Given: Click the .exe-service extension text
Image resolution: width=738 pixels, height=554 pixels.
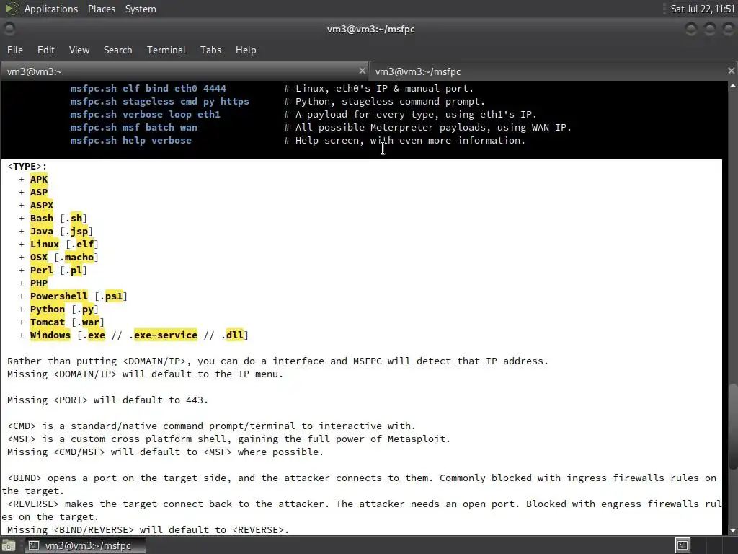Looking at the screenshot, I should coord(165,335).
